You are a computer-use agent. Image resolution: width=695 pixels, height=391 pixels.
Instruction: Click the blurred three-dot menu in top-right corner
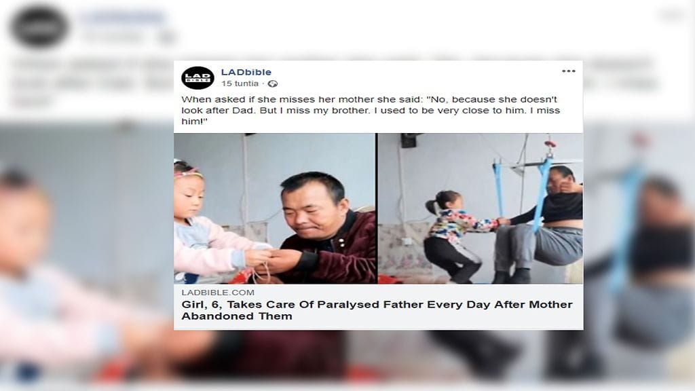coord(673,16)
